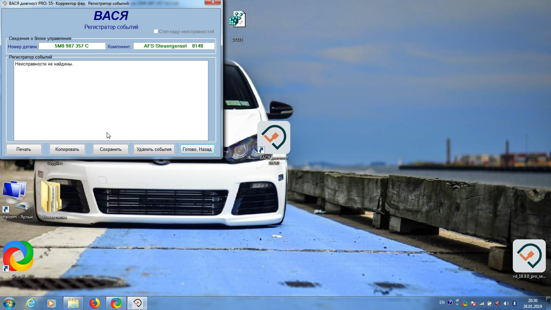This screenshot has width=551, height=310.
Task: Open the Action Center flag tray icon
Action: [473, 303]
